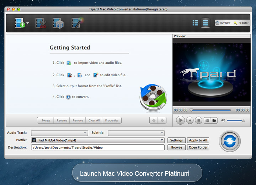
Task: Click the clip icon in step 2
Action: [x=70, y=75]
